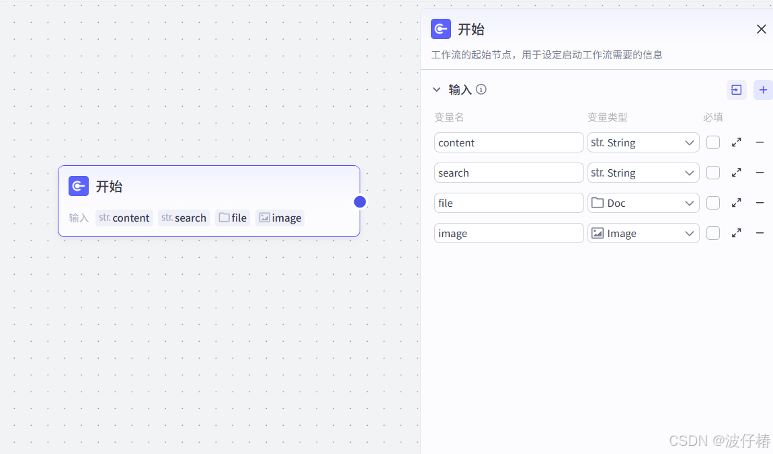The image size is (773, 454).
Task: Expand the image variable with its diagonal arrow icon
Action: pos(736,233)
